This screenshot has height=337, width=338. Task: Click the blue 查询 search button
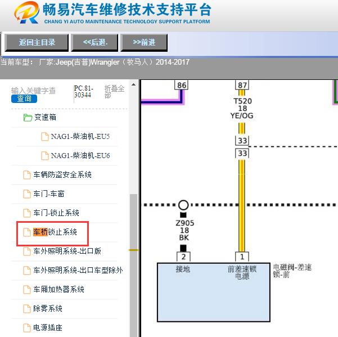(x=24, y=99)
